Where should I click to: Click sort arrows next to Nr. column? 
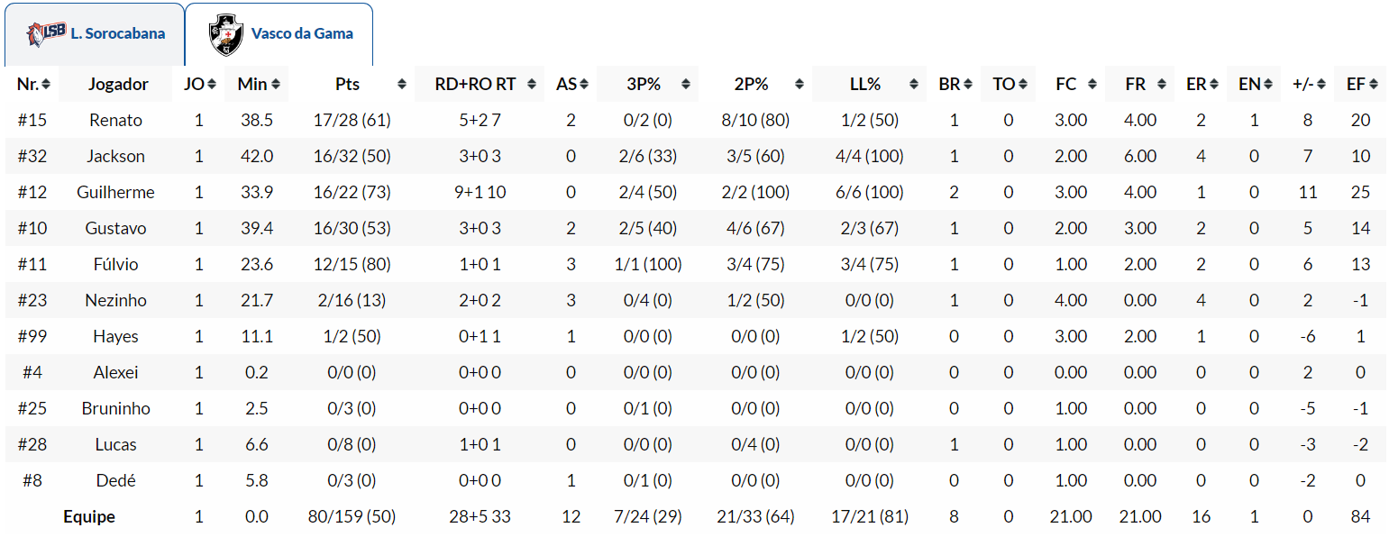(x=46, y=85)
